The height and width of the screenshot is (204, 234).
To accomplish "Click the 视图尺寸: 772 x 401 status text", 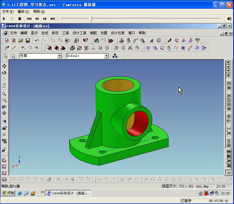I will (x=178, y=186).
